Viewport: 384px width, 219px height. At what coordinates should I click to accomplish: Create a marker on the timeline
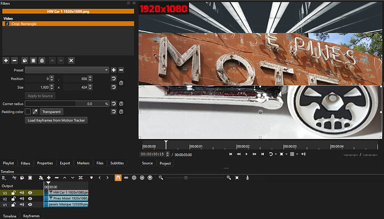(91, 178)
